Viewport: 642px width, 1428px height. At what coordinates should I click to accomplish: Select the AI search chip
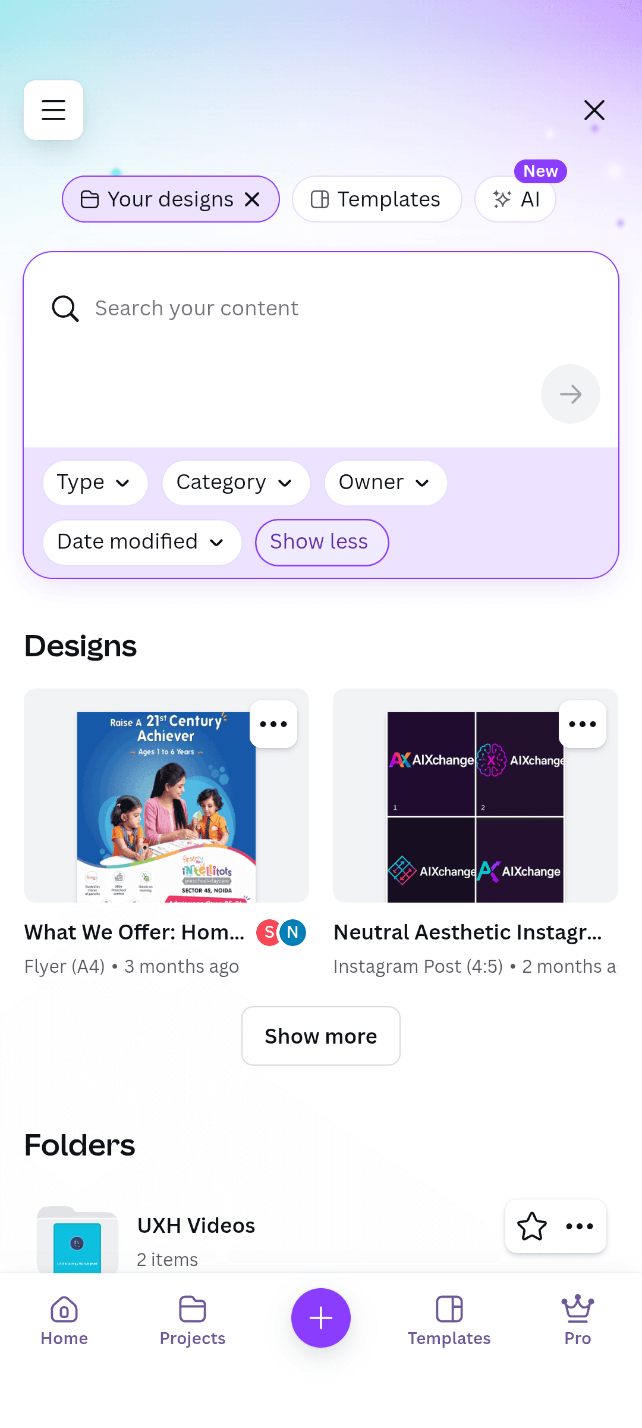click(515, 199)
